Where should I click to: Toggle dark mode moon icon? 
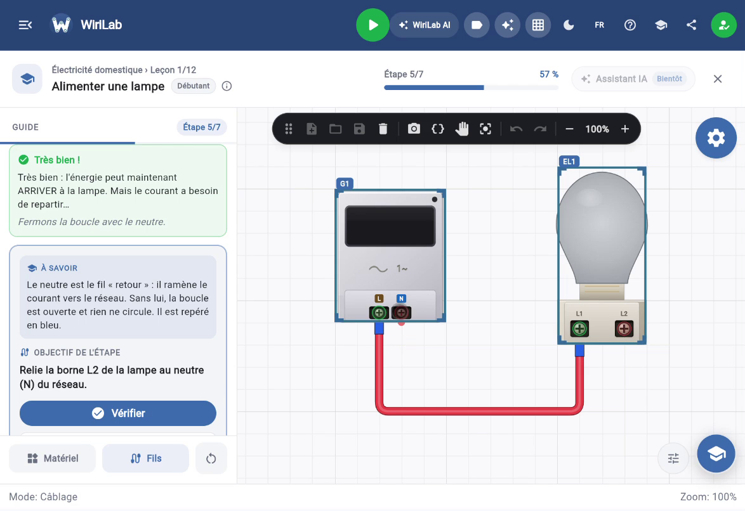[569, 25]
